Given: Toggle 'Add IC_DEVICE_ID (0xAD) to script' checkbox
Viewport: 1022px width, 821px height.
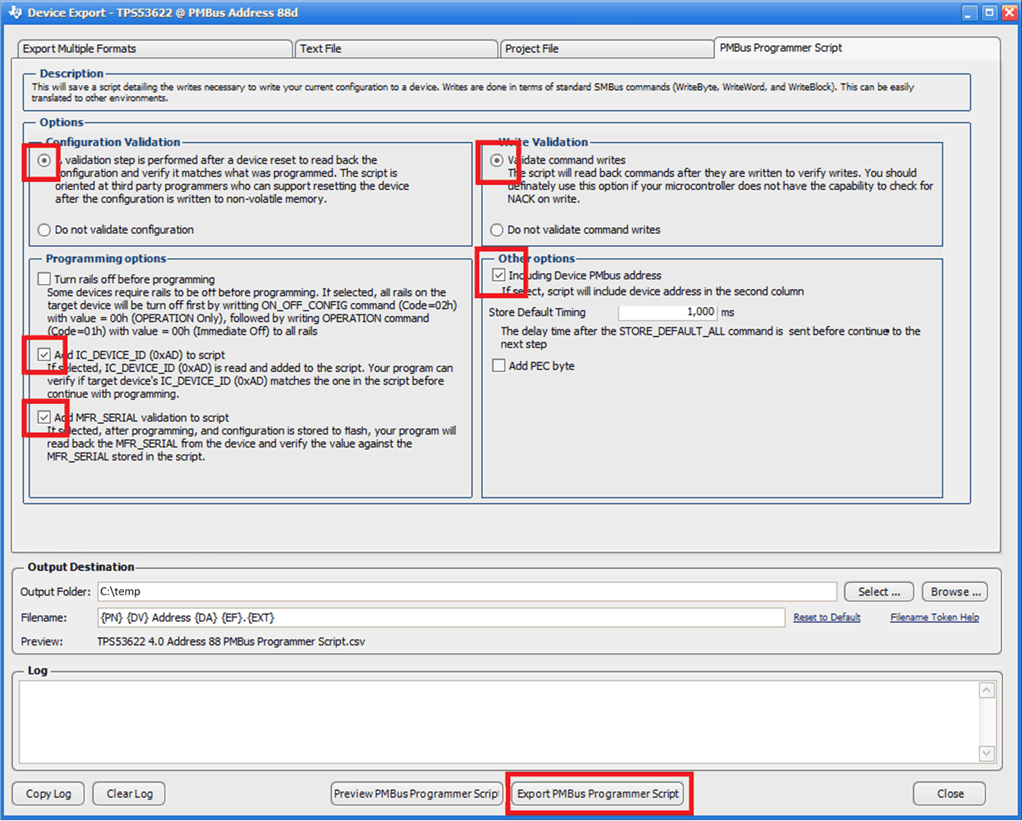Looking at the screenshot, I should click(x=44, y=354).
